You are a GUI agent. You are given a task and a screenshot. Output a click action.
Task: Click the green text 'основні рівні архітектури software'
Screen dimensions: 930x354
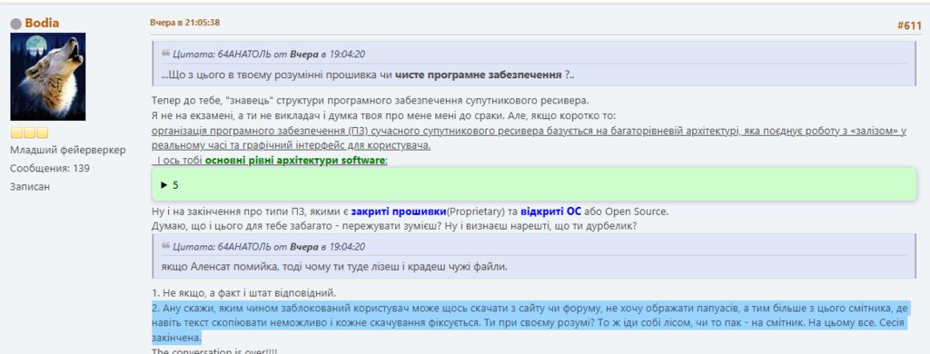(x=295, y=161)
